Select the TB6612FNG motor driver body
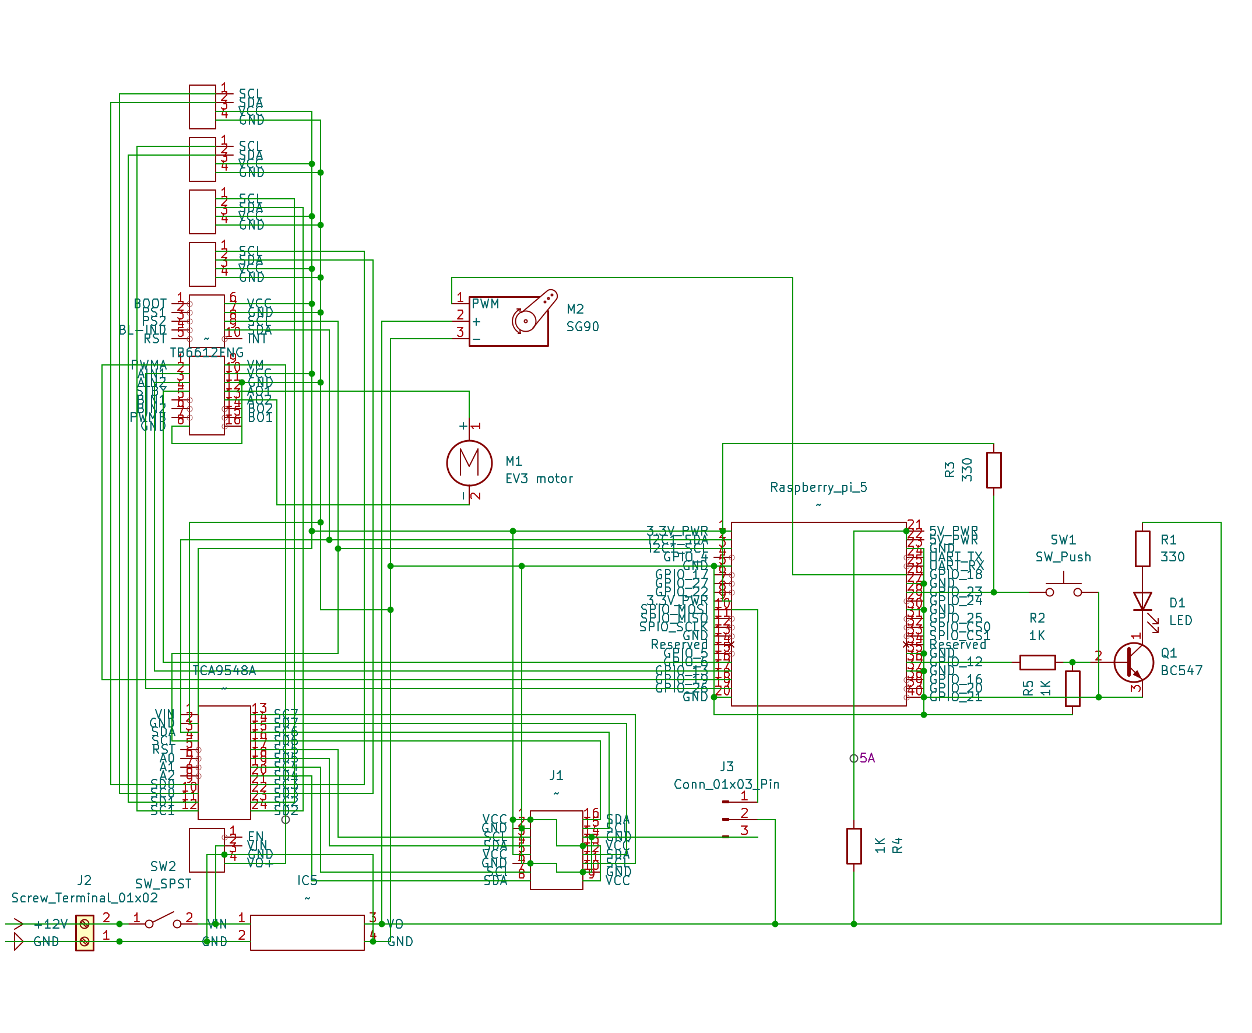1252x1033 pixels. [x=206, y=395]
